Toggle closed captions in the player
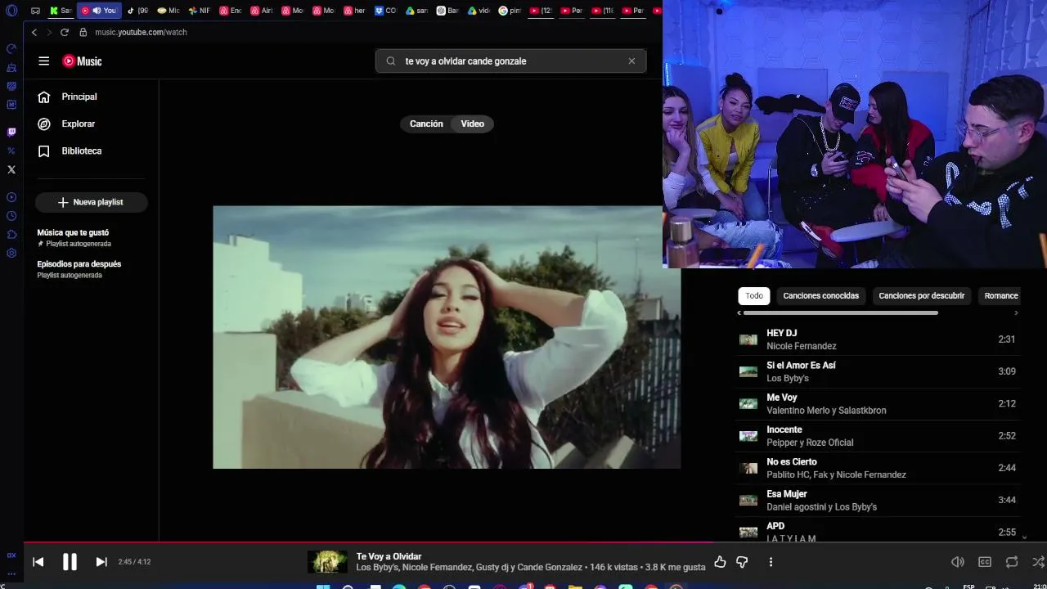Image resolution: width=1047 pixels, height=589 pixels. pos(985,562)
